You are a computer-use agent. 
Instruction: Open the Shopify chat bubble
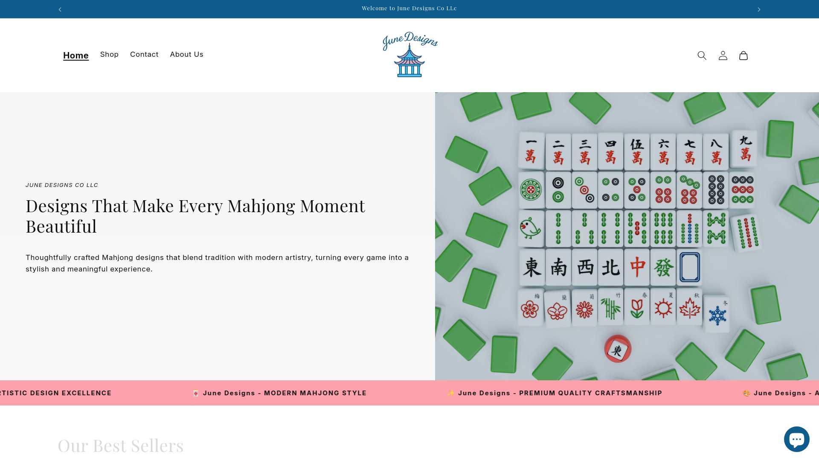[796, 439]
